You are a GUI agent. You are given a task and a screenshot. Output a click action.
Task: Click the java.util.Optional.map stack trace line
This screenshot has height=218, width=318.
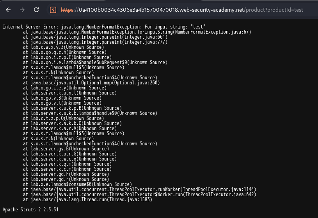point(91,82)
